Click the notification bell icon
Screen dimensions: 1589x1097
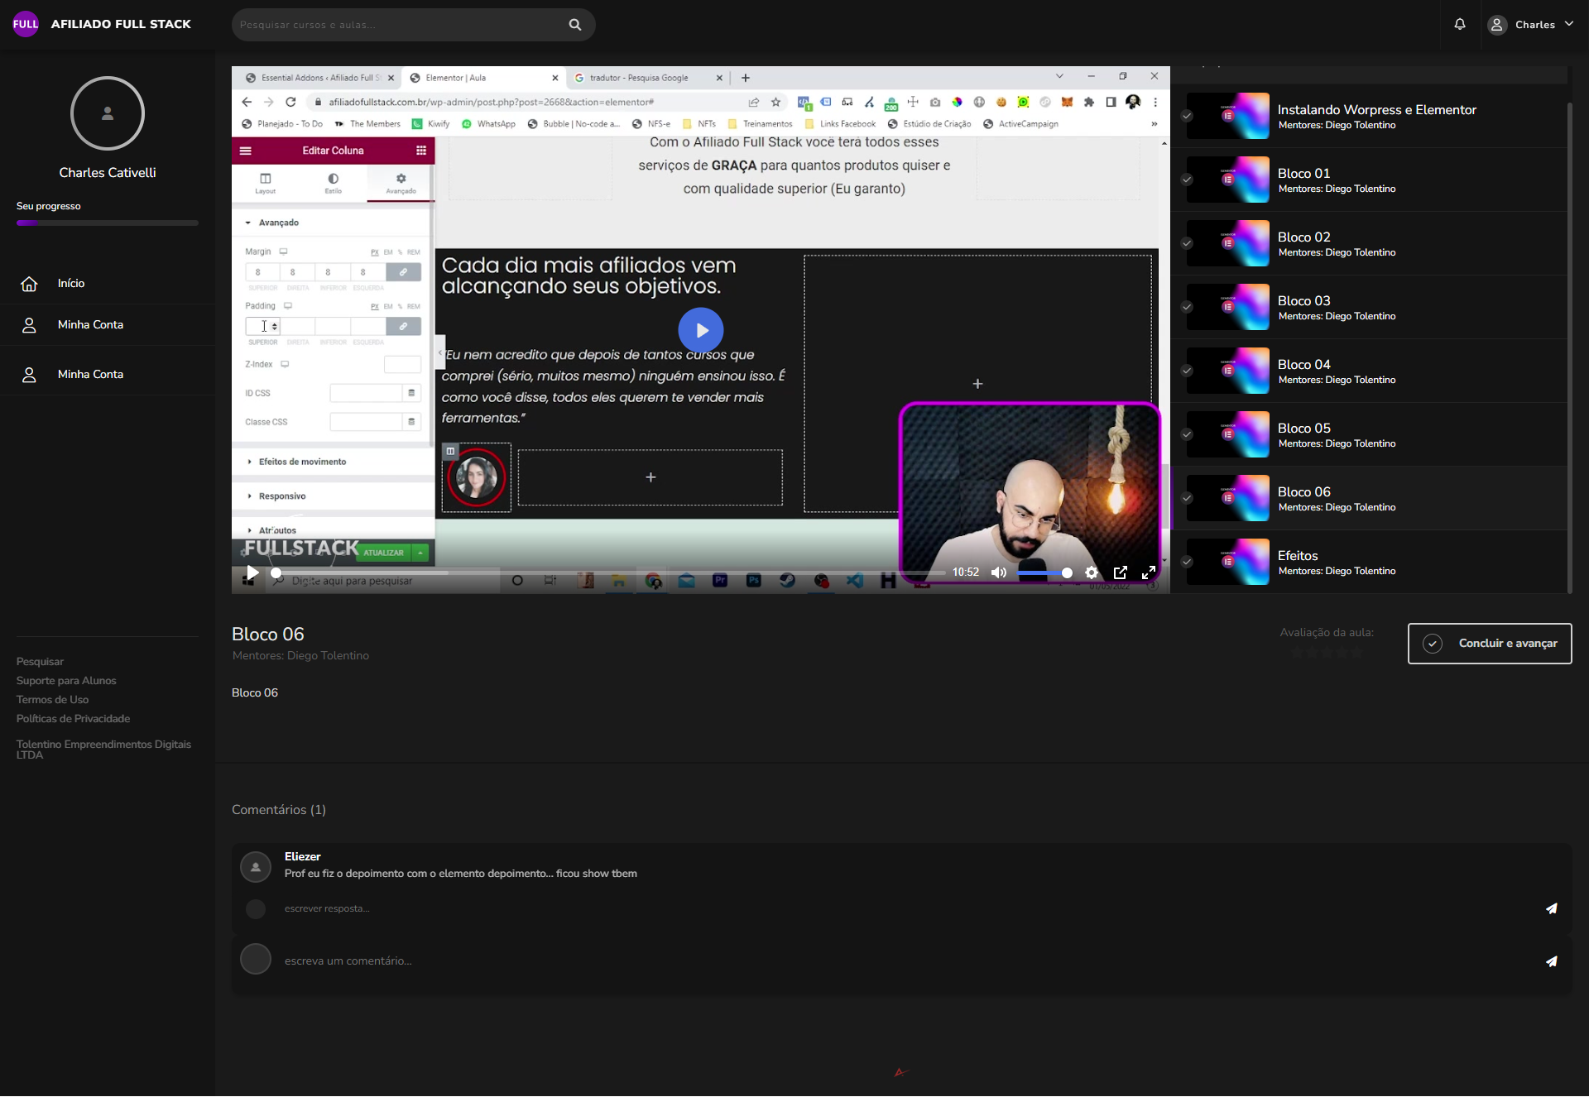tap(1460, 24)
